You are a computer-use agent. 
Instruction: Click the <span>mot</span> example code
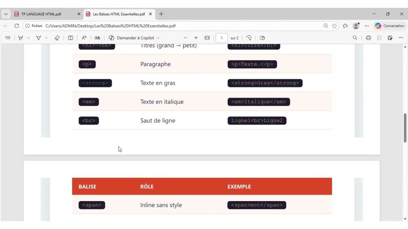(x=257, y=205)
